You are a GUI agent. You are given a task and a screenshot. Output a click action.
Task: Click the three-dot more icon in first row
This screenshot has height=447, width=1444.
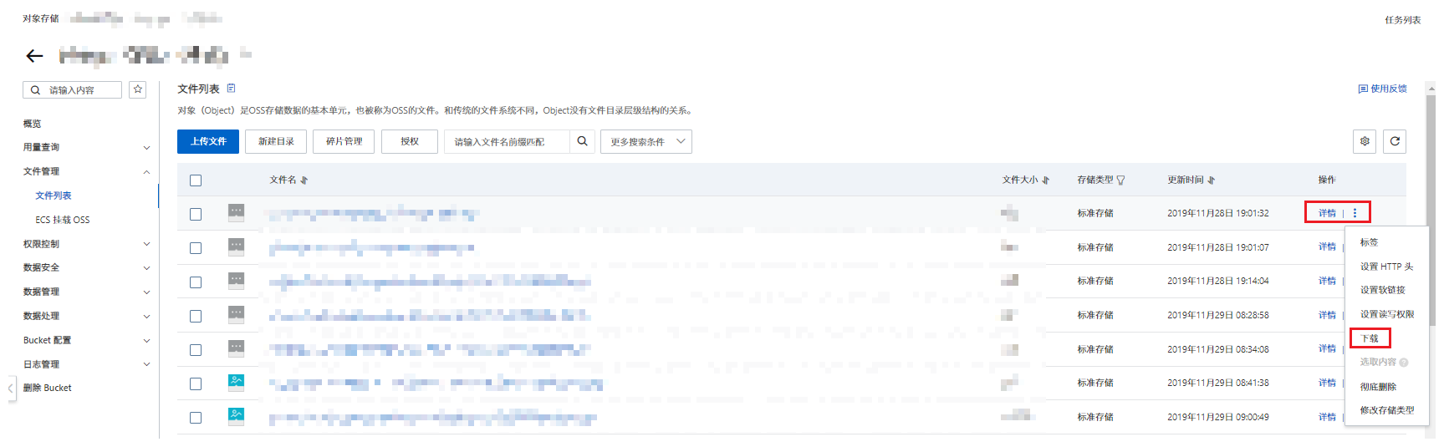tap(1355, 213)
